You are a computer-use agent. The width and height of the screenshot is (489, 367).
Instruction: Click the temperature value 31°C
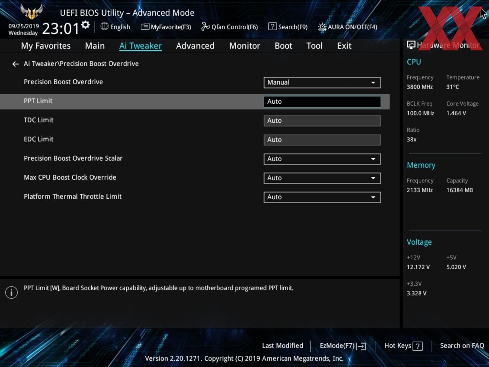point(453,87)
